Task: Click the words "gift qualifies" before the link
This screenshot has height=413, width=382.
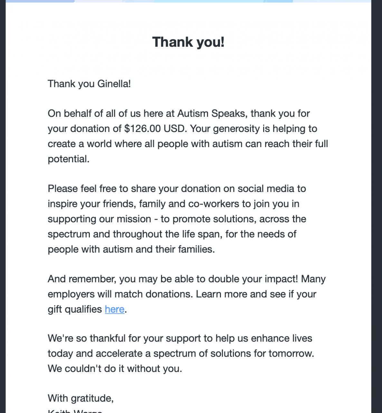Action: point(75,309)
